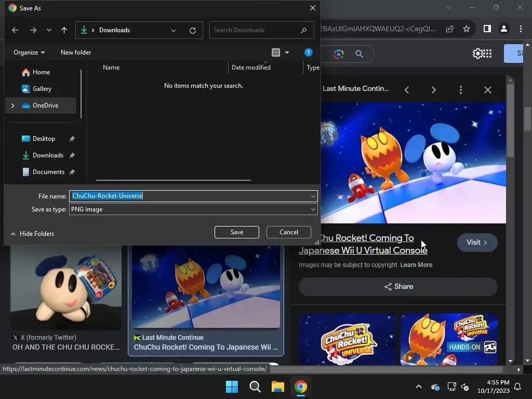This screenshot has width=532, height=399.
Task: Sort by Name column
Action: [x=111, y=68]
